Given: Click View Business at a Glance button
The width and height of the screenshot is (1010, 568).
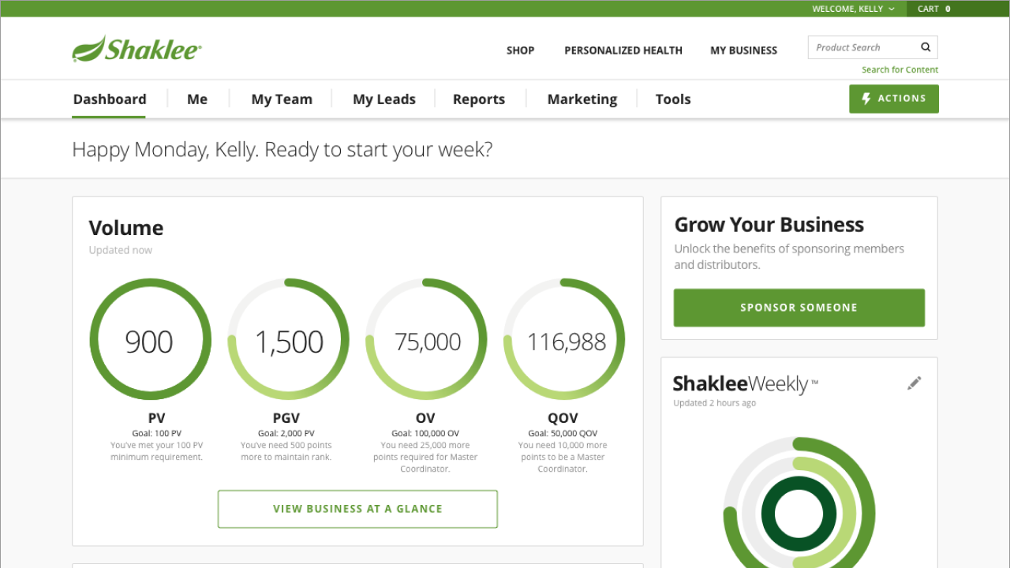Looking at the screenshot, I should coord(357,509).
